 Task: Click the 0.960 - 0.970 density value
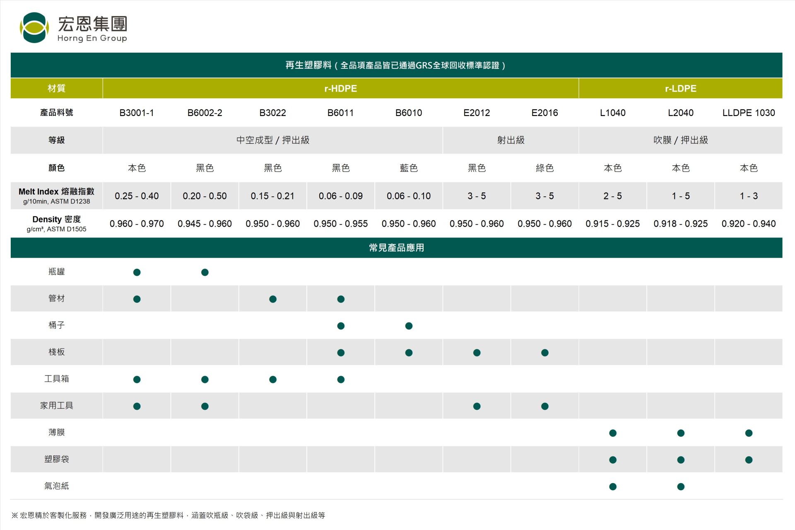point(137,224)
